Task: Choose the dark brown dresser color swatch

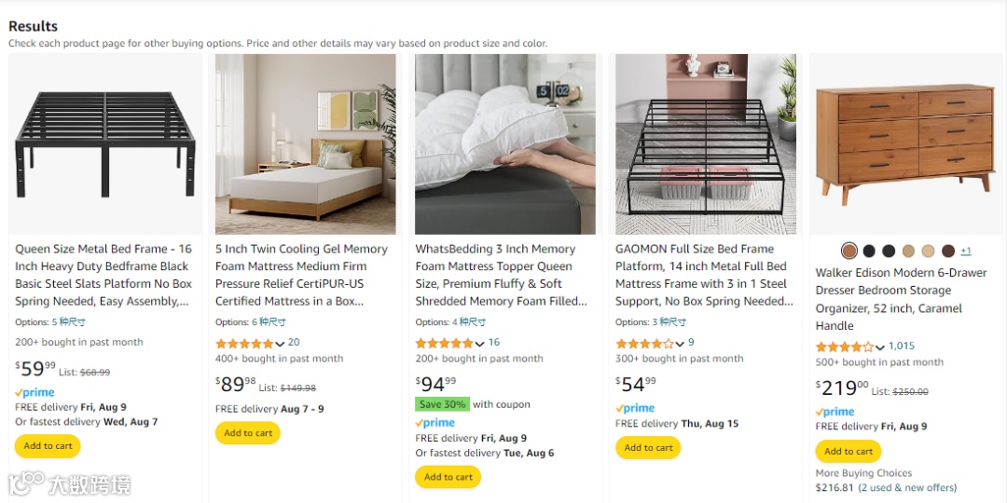Action: coord(948,251)
